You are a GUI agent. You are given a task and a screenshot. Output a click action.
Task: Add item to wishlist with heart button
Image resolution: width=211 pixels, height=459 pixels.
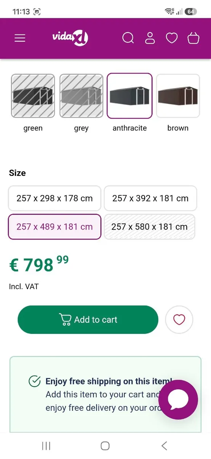[179, 319]
